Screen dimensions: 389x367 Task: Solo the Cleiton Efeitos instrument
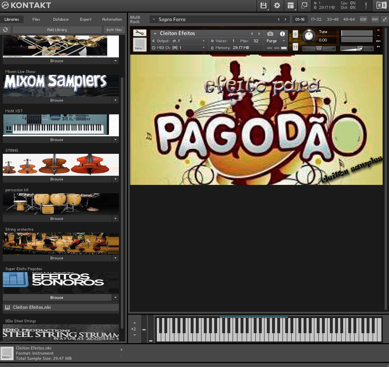[295, 34]
